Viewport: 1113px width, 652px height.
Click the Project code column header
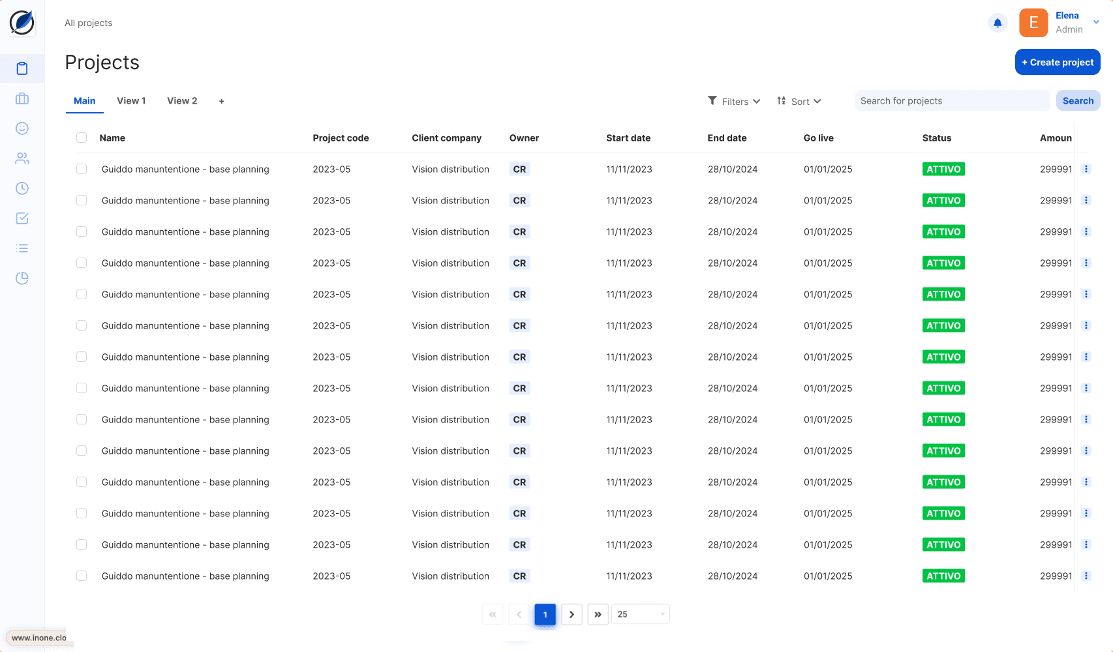341,138
